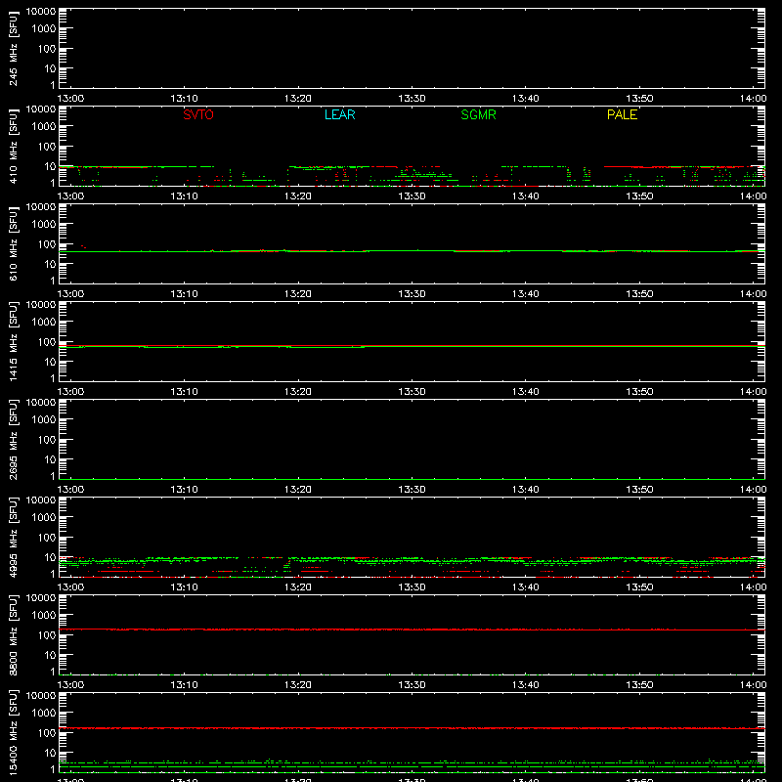
Task: Click the green SGMR station label
Action: tap(478, 114)
